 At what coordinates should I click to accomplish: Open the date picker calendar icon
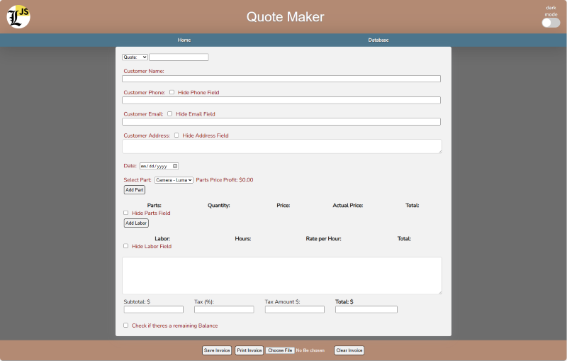tap(175, 166)
